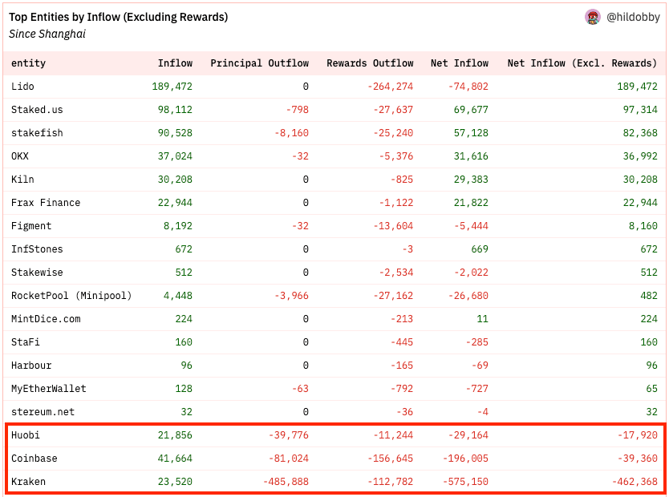This screenshot has height=497, width=669.
Task: Sort by the Rewards Outflow column header
Action: click(370, 63)
